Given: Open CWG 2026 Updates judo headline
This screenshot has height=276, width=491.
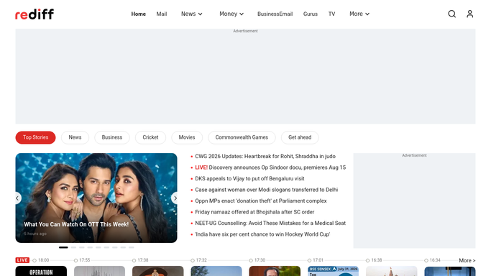Looking at the screenshot, I should pyautogui.click(x=265, y=156).
